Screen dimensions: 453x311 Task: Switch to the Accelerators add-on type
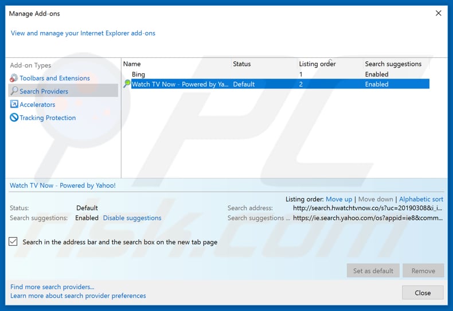pos(37,104)
